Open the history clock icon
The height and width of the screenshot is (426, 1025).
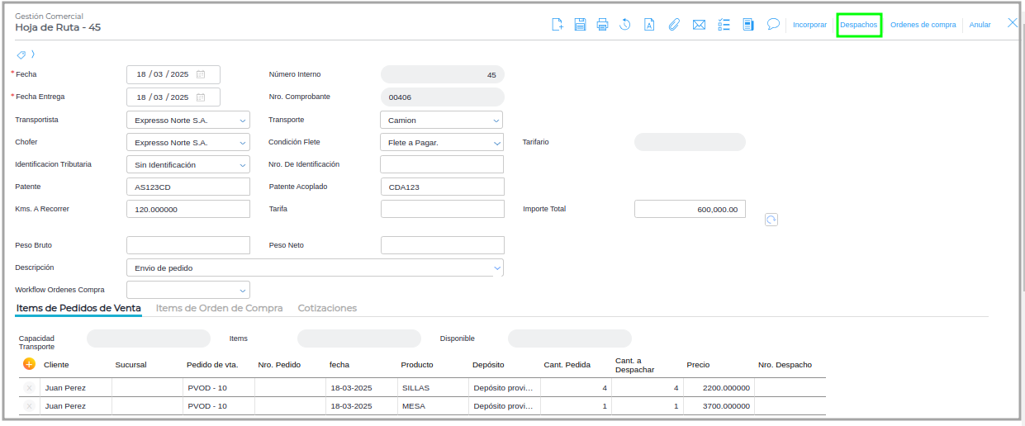[x=625, y=25]
